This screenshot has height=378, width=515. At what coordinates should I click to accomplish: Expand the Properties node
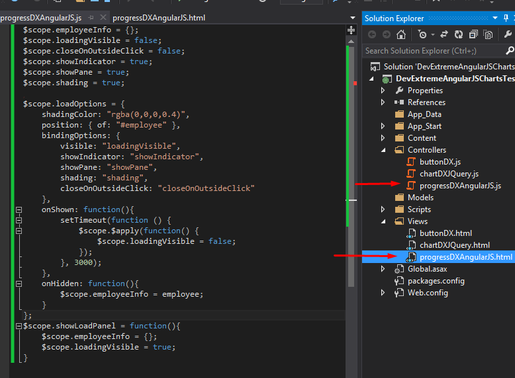pyautogui.click(x=383, y=90)
